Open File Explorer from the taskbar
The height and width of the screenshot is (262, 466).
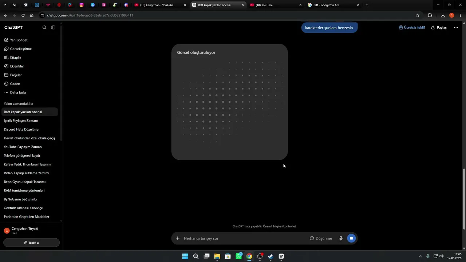point(217,256)
